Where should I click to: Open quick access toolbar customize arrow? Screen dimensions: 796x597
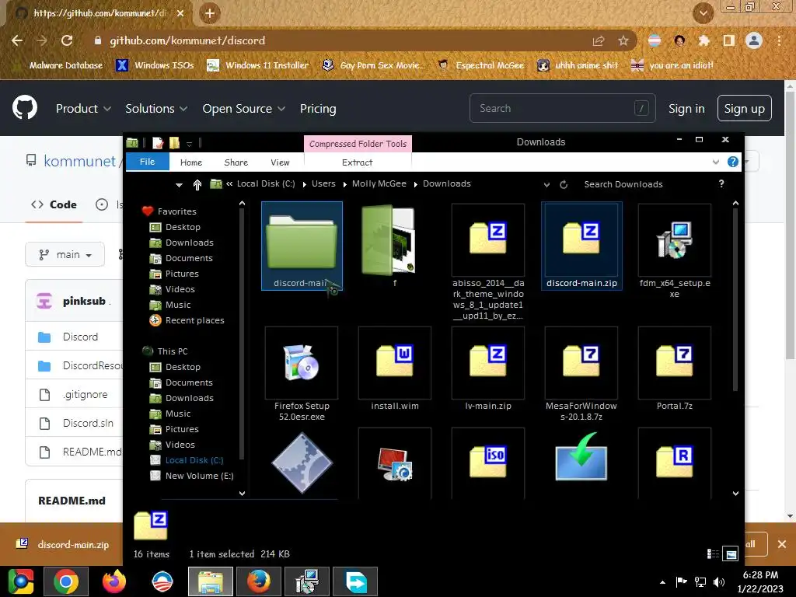point(189,144)
